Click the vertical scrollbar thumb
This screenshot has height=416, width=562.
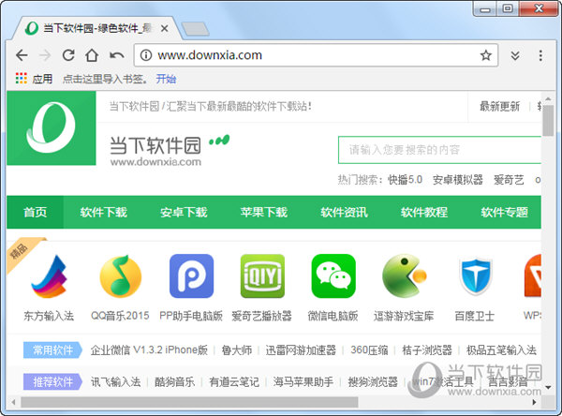coord(548,121)
